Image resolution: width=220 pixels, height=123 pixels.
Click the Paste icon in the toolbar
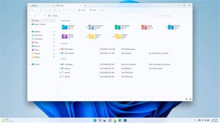tap(50, 10)
